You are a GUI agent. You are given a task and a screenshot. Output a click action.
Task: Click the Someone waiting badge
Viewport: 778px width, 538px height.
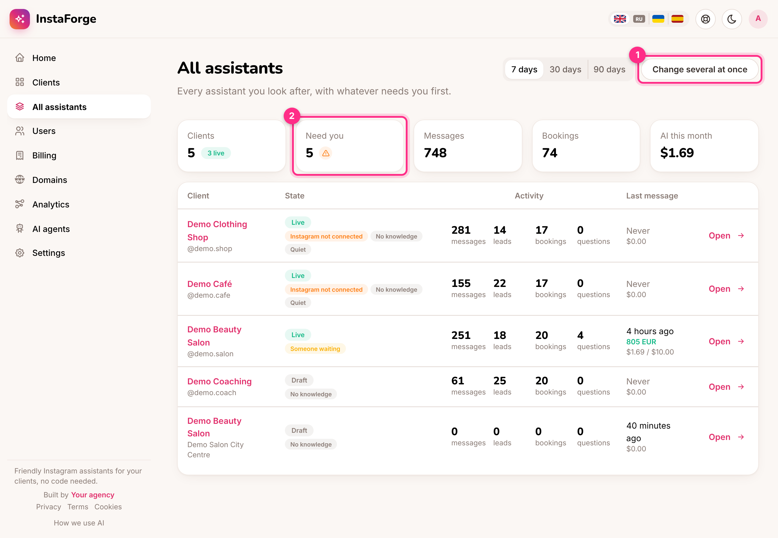pos(315,349)
